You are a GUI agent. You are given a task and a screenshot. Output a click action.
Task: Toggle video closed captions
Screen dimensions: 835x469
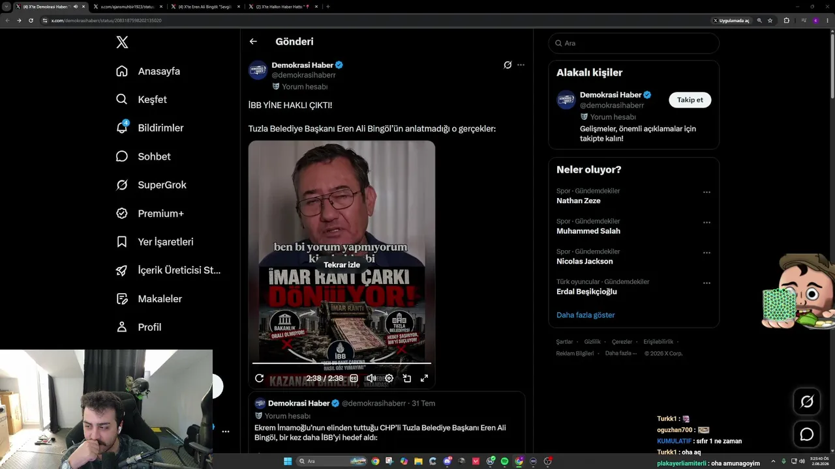pos(354,378)
